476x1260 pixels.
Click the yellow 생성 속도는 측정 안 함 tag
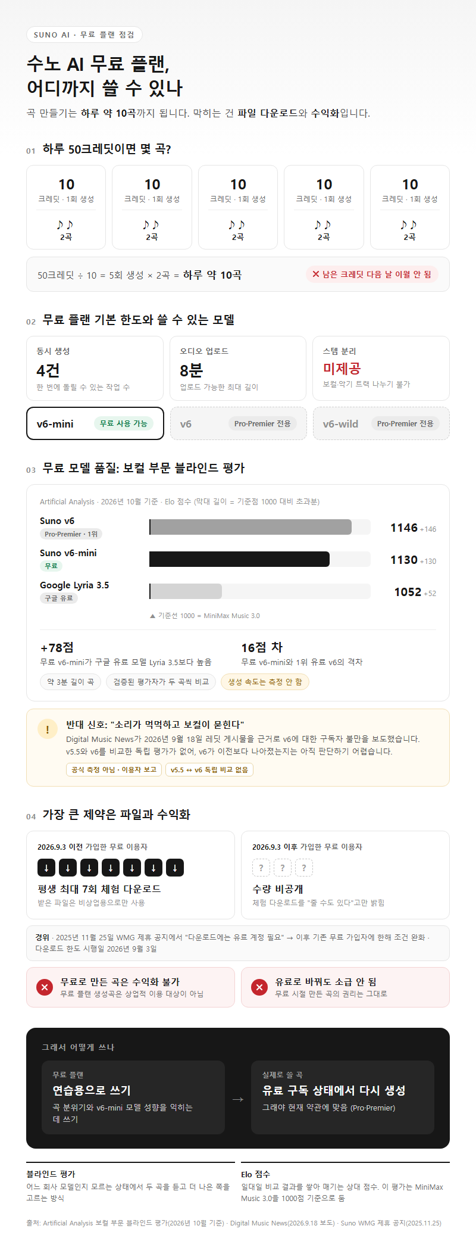tap(265, 682)
